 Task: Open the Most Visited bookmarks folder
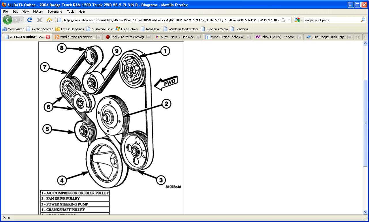pyautogui.click(x=13, y=29)
